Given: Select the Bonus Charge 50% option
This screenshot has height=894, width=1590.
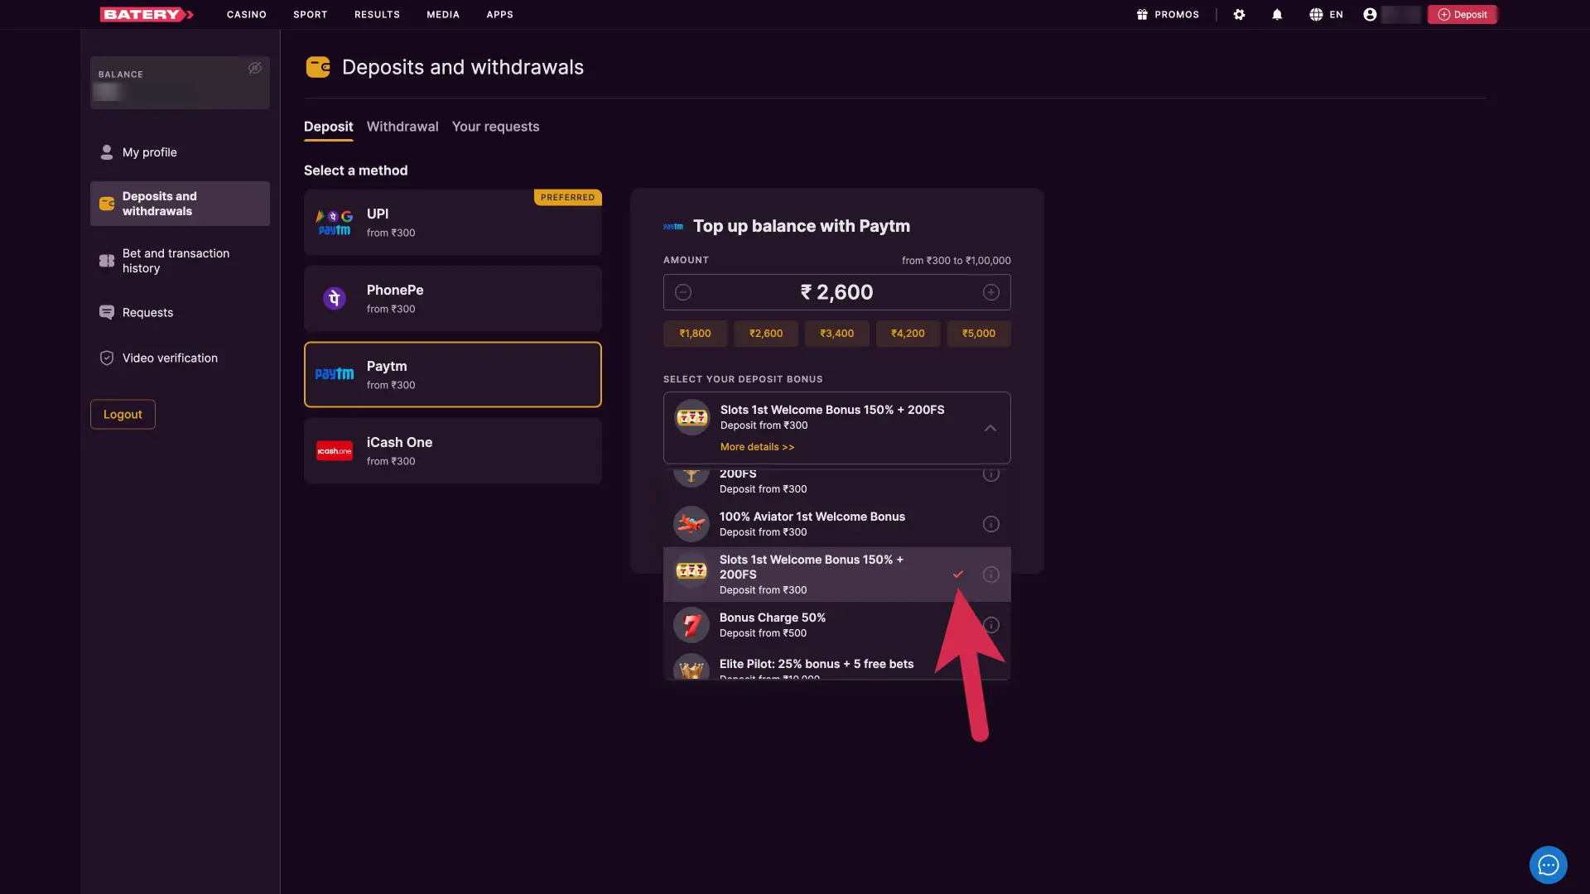Looking at the screenshot, I should click(x=837, y=625).
